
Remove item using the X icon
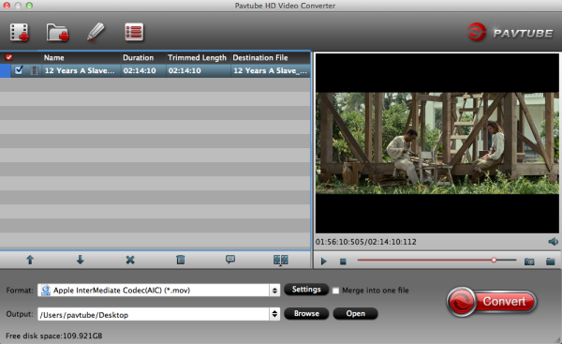(x=130, y=260)
